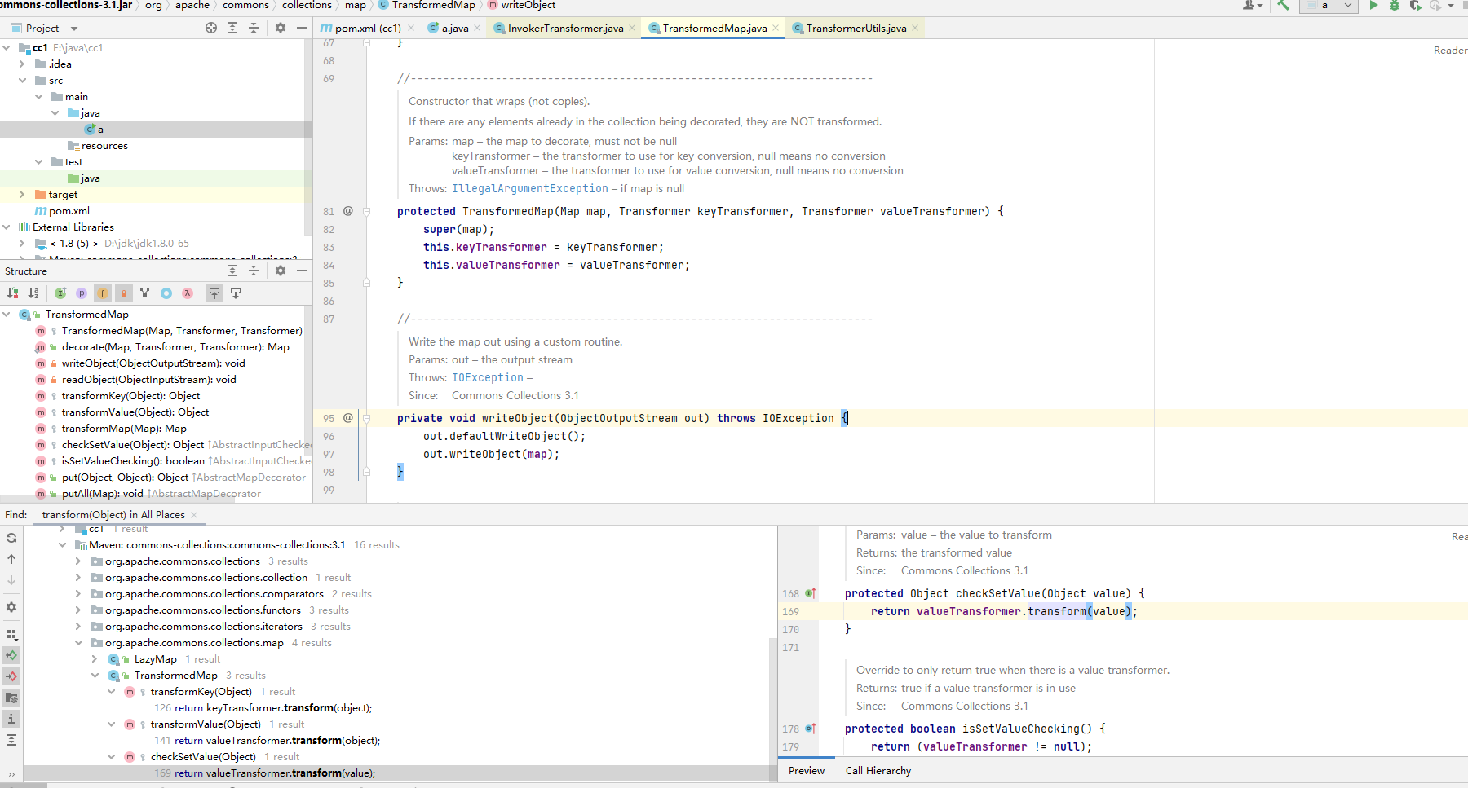Collapse the transformKey(Object) result node
Viewport: 1468px width, 788px height.
(x=112, y=692)
